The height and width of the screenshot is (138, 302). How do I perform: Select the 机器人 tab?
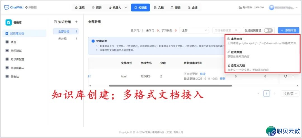tap(115, 8)
